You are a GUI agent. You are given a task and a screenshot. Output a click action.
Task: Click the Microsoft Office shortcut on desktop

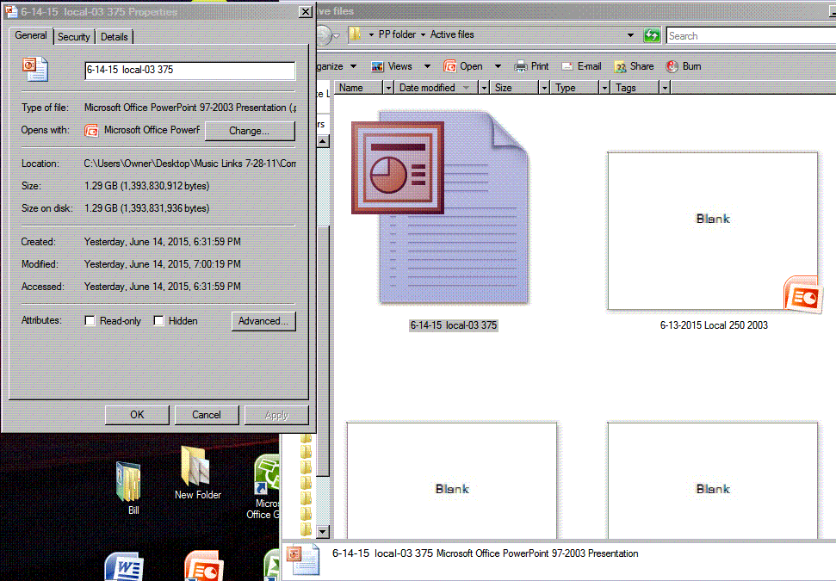tap(267, 474)
